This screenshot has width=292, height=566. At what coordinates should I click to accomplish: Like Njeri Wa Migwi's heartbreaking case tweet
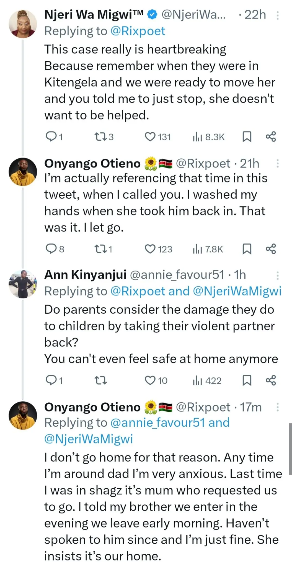click(x=150, y=137)
